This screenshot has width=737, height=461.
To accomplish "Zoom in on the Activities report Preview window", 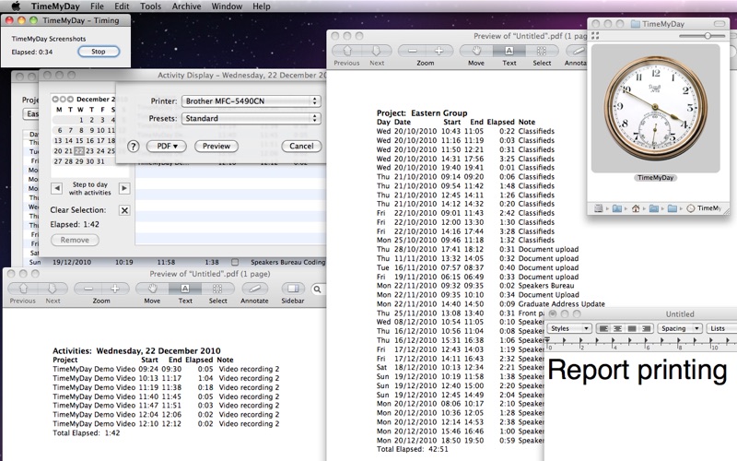I will point(115,289).
